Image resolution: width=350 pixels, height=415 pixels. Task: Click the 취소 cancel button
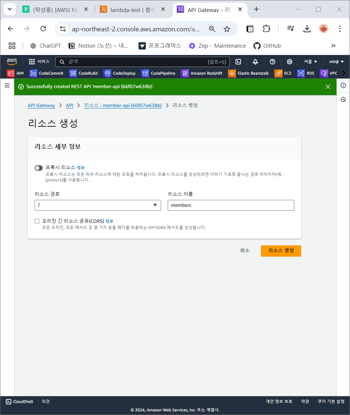[x=245, y=251]
